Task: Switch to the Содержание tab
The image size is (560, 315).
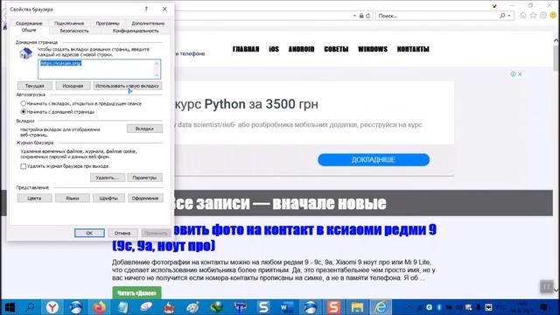Action: [29, 24]
